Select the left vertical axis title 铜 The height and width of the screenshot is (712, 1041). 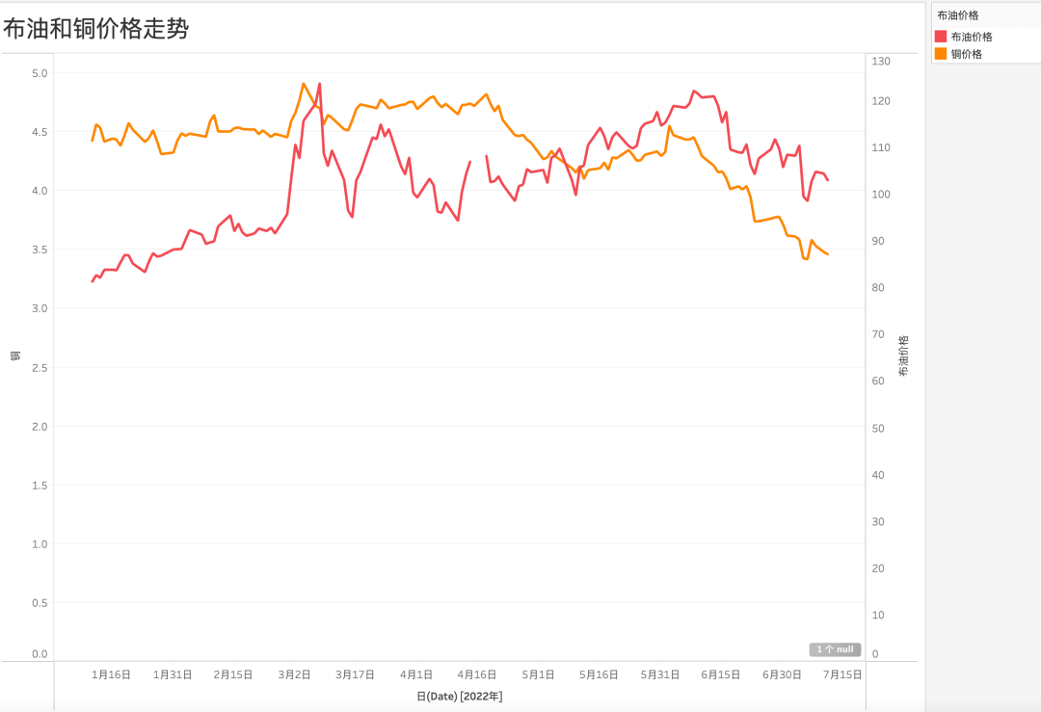(x=15, y=356)
